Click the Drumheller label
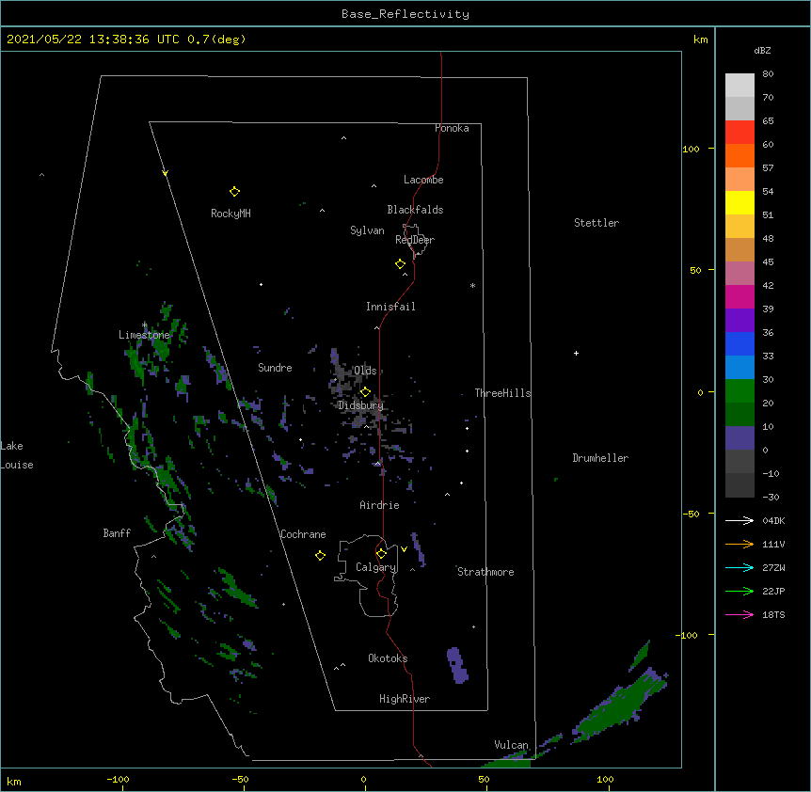811x792 pixels. click(x=600, y=458)
